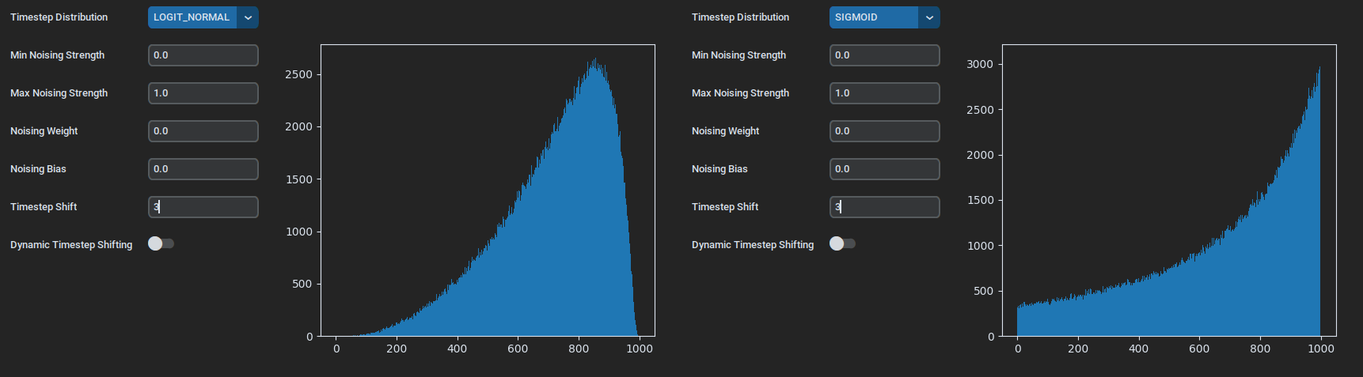Focus Noising Bias field in LOGIT_NORMAL panel
This screenshot has width=1363, height=377.
pos(203,169)
